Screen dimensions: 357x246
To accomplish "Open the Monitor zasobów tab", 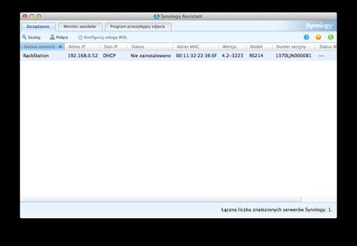I will pos(80,27).
